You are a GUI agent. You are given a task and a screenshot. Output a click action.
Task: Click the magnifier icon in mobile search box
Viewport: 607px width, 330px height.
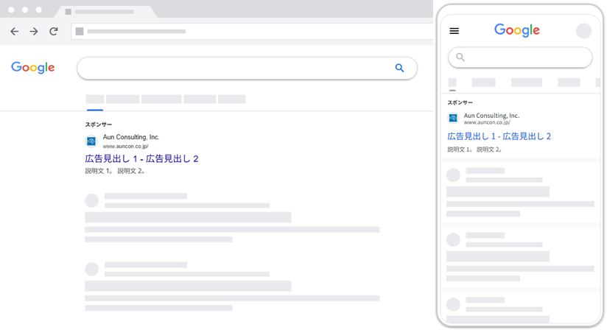(x=460, y=57)
